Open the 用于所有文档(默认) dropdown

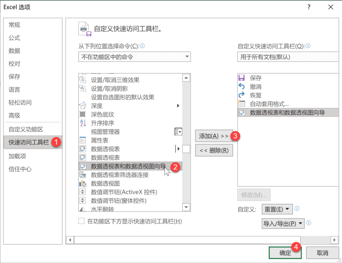[x=288, y=57]
